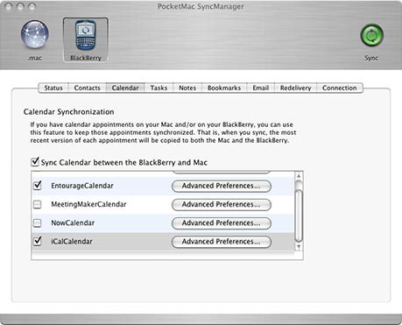Select the NowCalendar row label
Screen dimensions: 402x325
(73, 223)
